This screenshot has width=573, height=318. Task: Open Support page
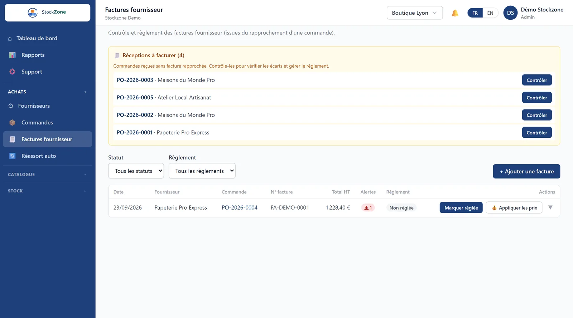[47, 72]
